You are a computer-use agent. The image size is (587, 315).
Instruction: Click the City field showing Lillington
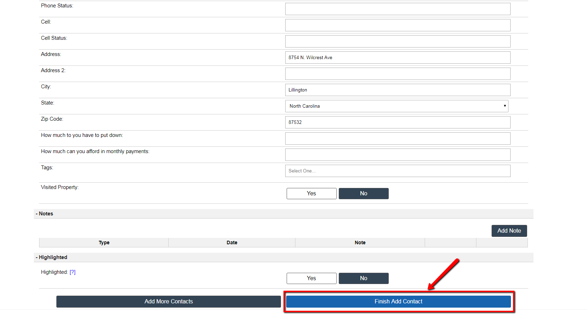click(x=398, y=90)
